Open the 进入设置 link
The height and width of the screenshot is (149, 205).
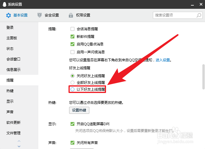click(163, 60)
